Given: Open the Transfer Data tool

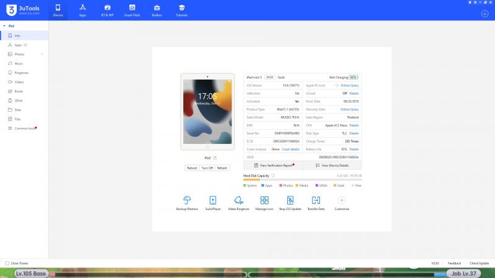Looking at the screenshot, I should (x=316, y=200).
